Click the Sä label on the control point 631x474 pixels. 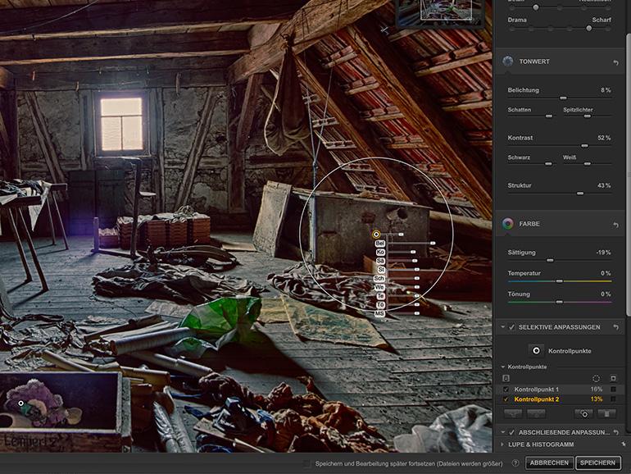pos(380,261)
